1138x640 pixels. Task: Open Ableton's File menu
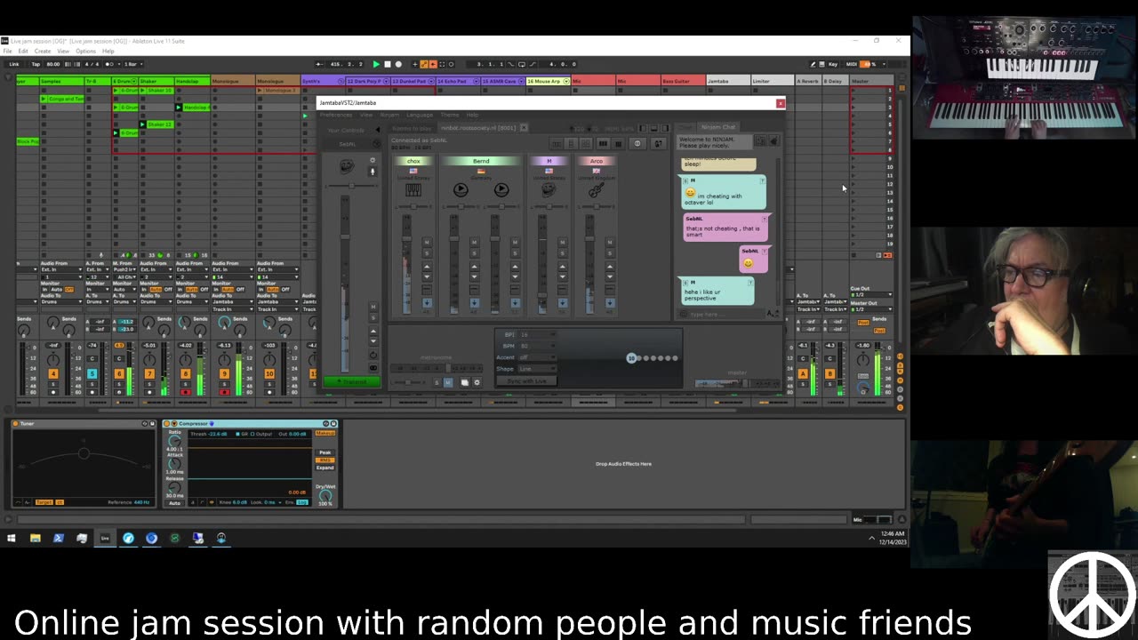(x=7, y=51)
